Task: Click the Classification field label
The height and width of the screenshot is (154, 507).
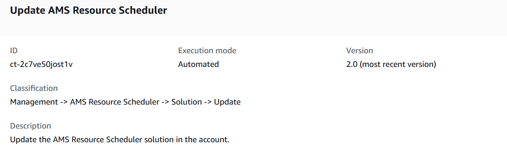Action: [34, 88]
